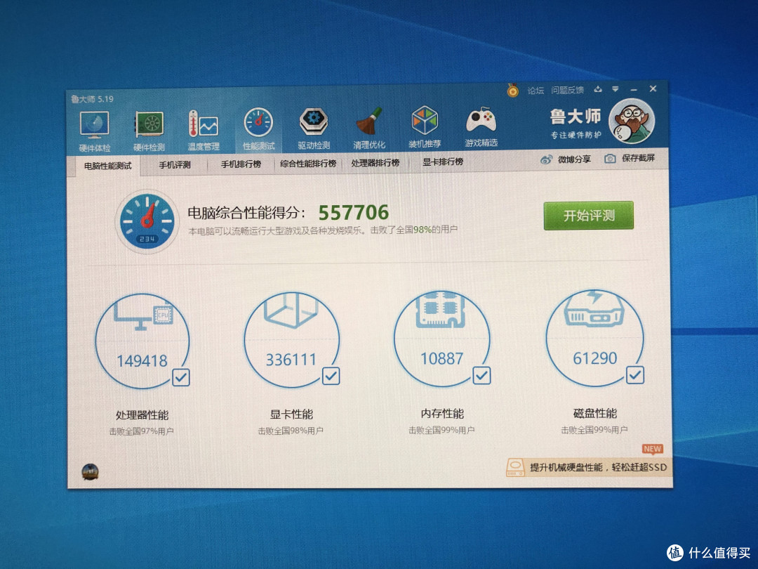Click the 微博分享 link
This screenshot has width=758, height=569.
574,159
